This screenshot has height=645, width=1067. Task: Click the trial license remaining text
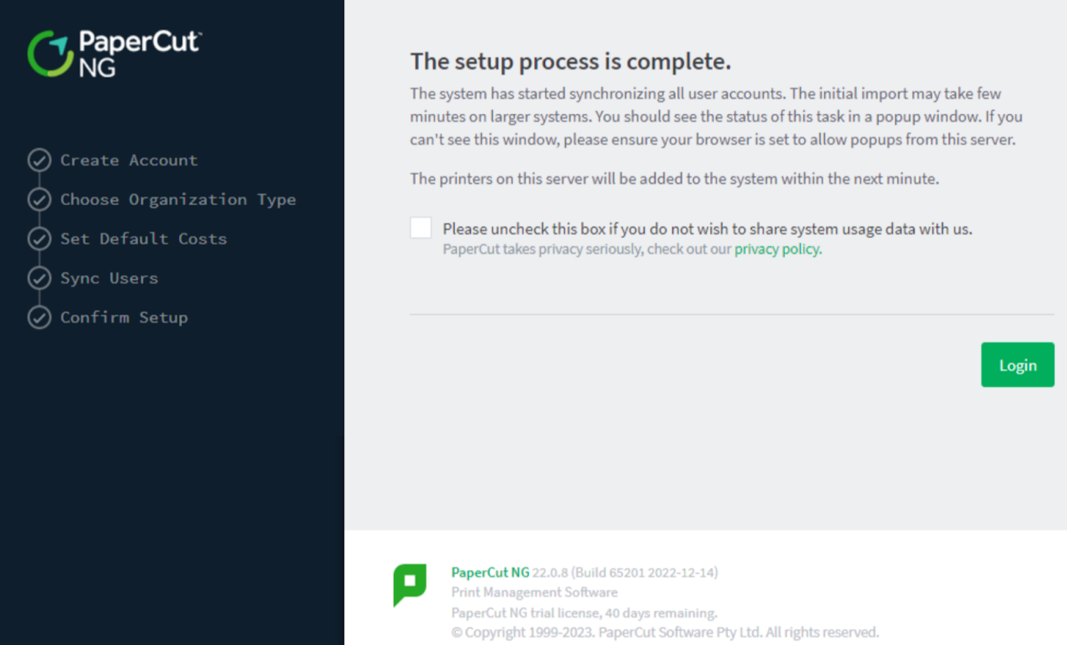tap(584, 613)
